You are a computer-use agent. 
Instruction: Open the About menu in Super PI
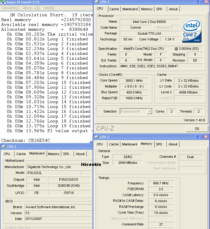point(31,8)
